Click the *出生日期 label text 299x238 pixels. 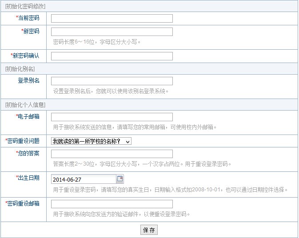28,178
